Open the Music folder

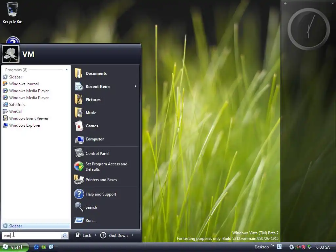106,113
